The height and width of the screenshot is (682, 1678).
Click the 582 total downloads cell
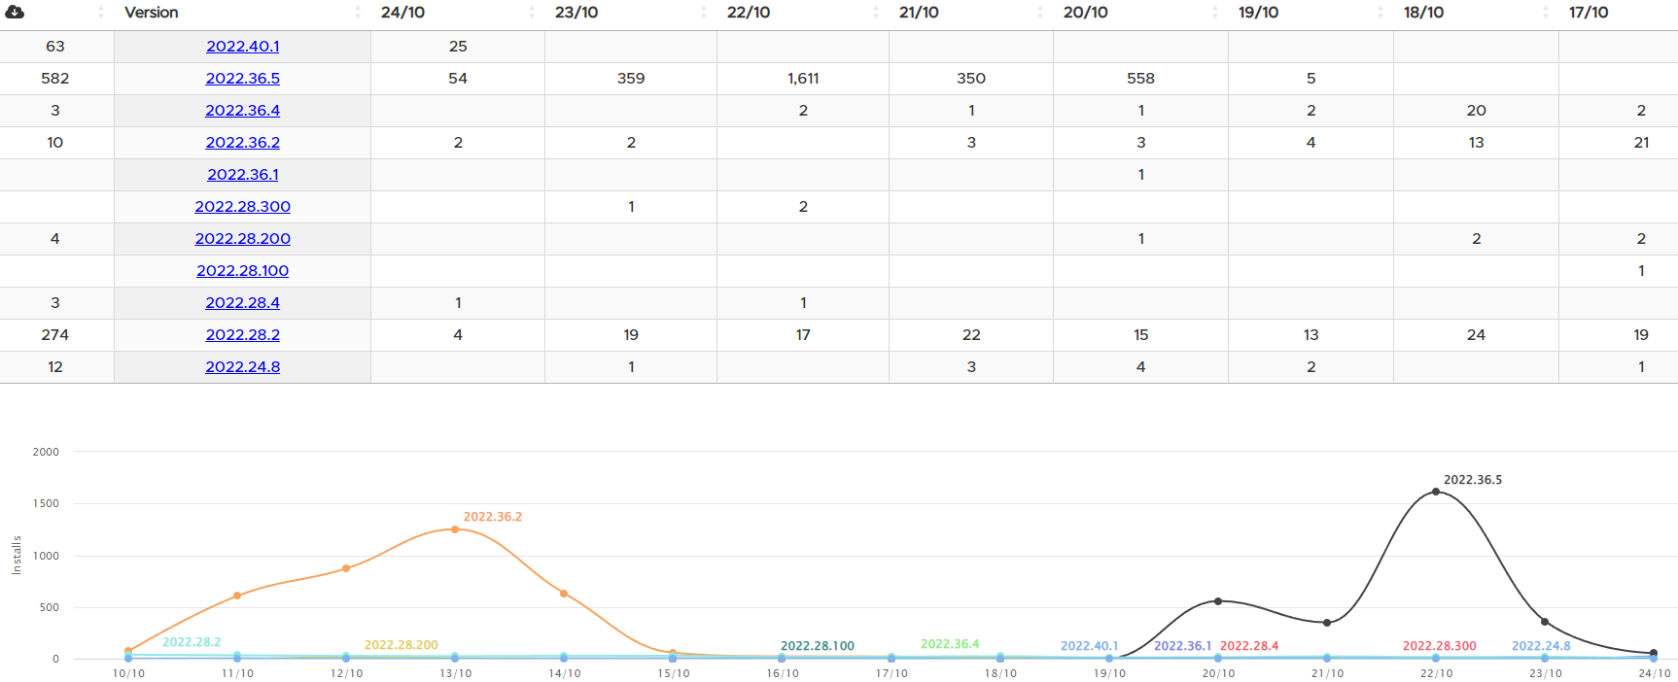tap(55, 79)
